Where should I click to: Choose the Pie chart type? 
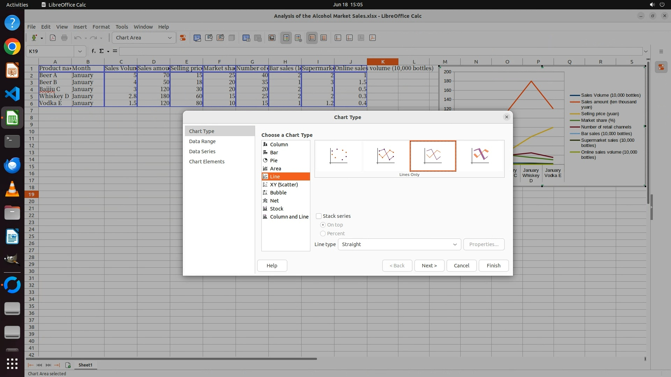274,161
